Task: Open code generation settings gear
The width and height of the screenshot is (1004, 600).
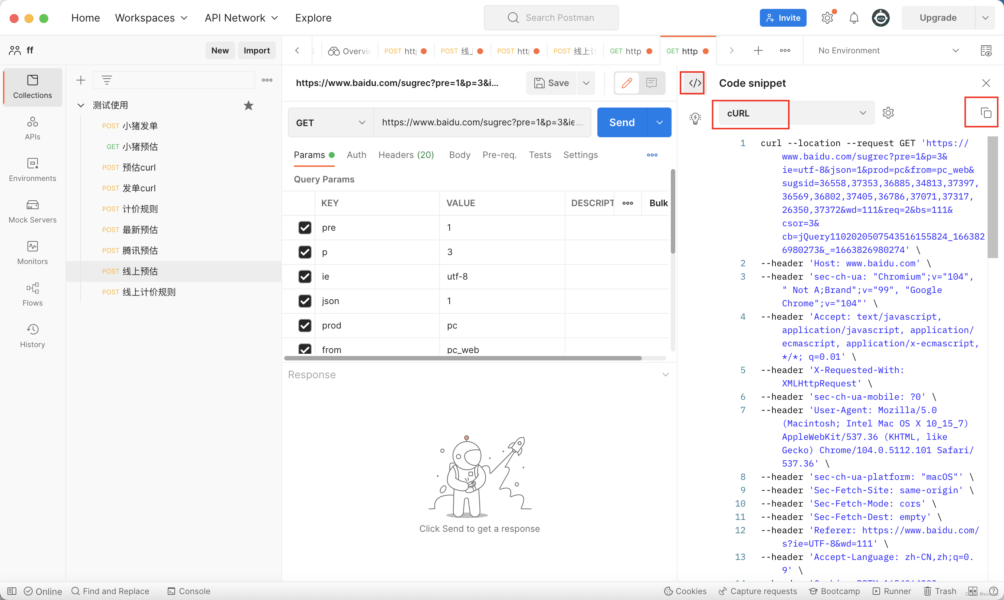Action: tap(888, 113)
